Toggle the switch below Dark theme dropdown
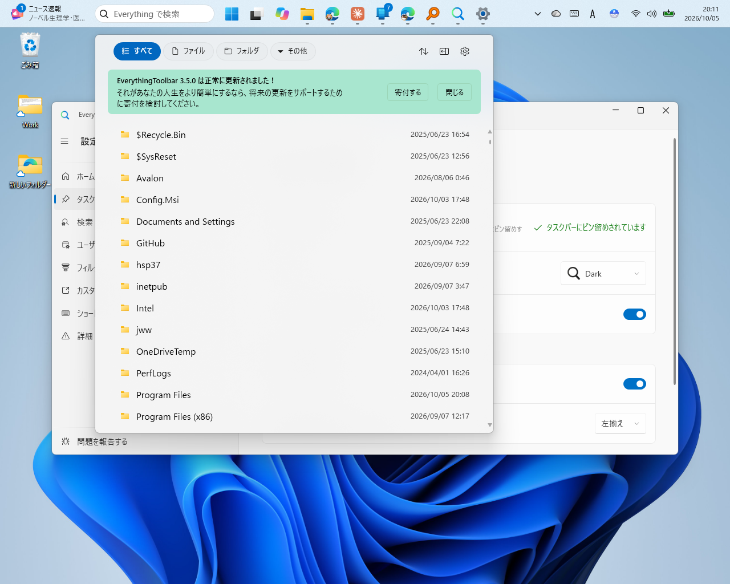The width and height of the screenshot is (730, 584). point(634,314)
